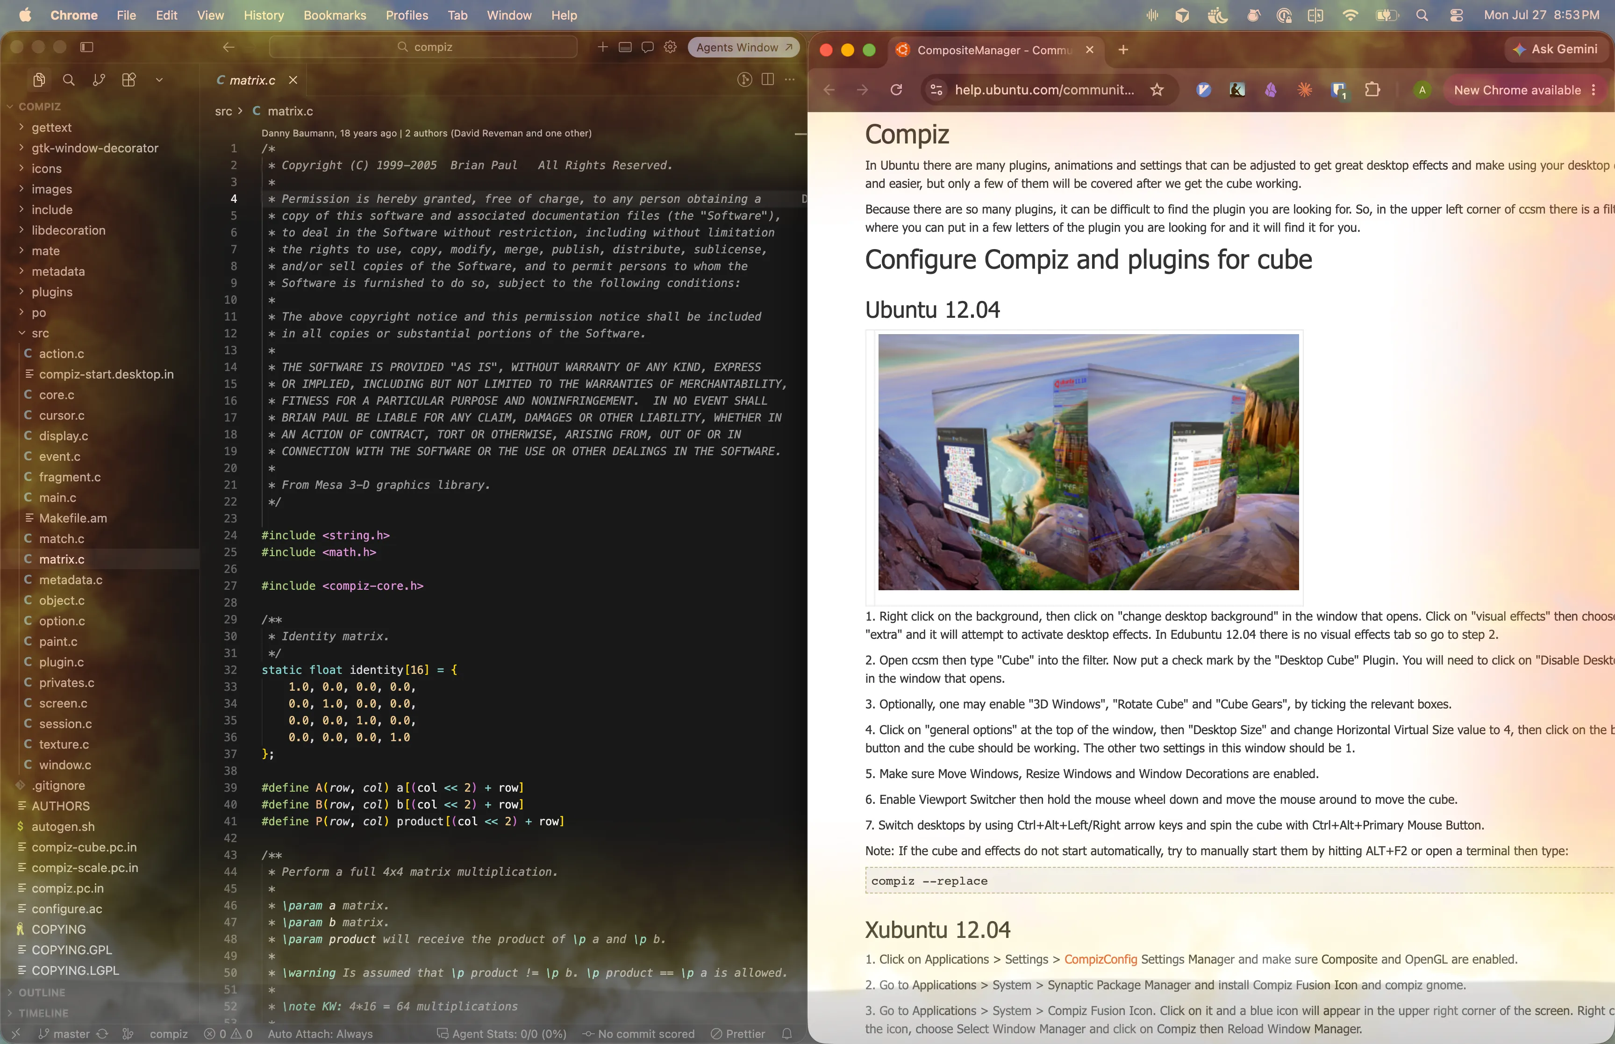This screenshot has height=1044, width=1615.
Task: Open window.c in the file tree
Action: [x=65, y=765]
